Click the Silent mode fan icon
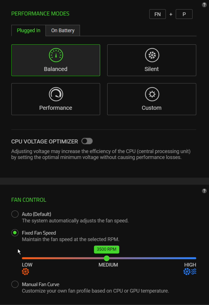The image size is (209, 305). pos(152,55)
